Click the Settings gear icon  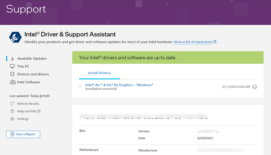[12, 119]
